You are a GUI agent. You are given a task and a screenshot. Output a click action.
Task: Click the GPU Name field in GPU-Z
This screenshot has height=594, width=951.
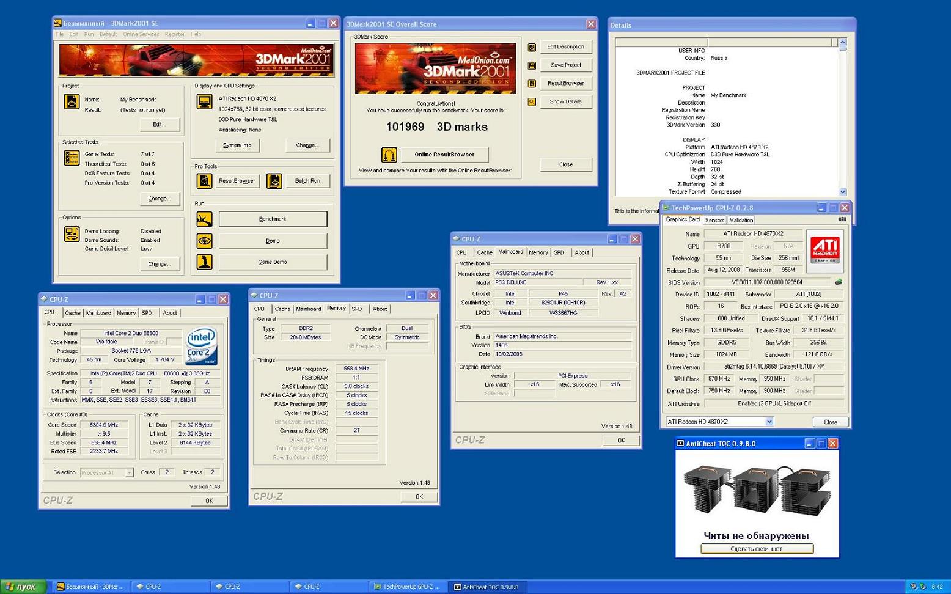(753, 233)
